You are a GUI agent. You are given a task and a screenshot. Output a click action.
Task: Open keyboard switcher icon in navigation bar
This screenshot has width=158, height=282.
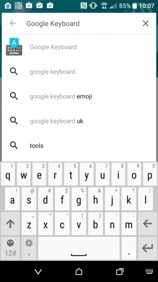coord(150,272)
